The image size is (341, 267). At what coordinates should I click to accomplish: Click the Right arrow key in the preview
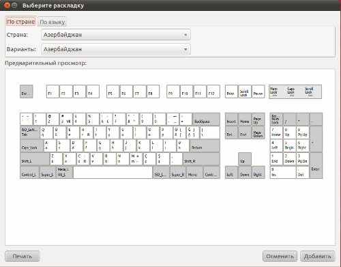258,172
